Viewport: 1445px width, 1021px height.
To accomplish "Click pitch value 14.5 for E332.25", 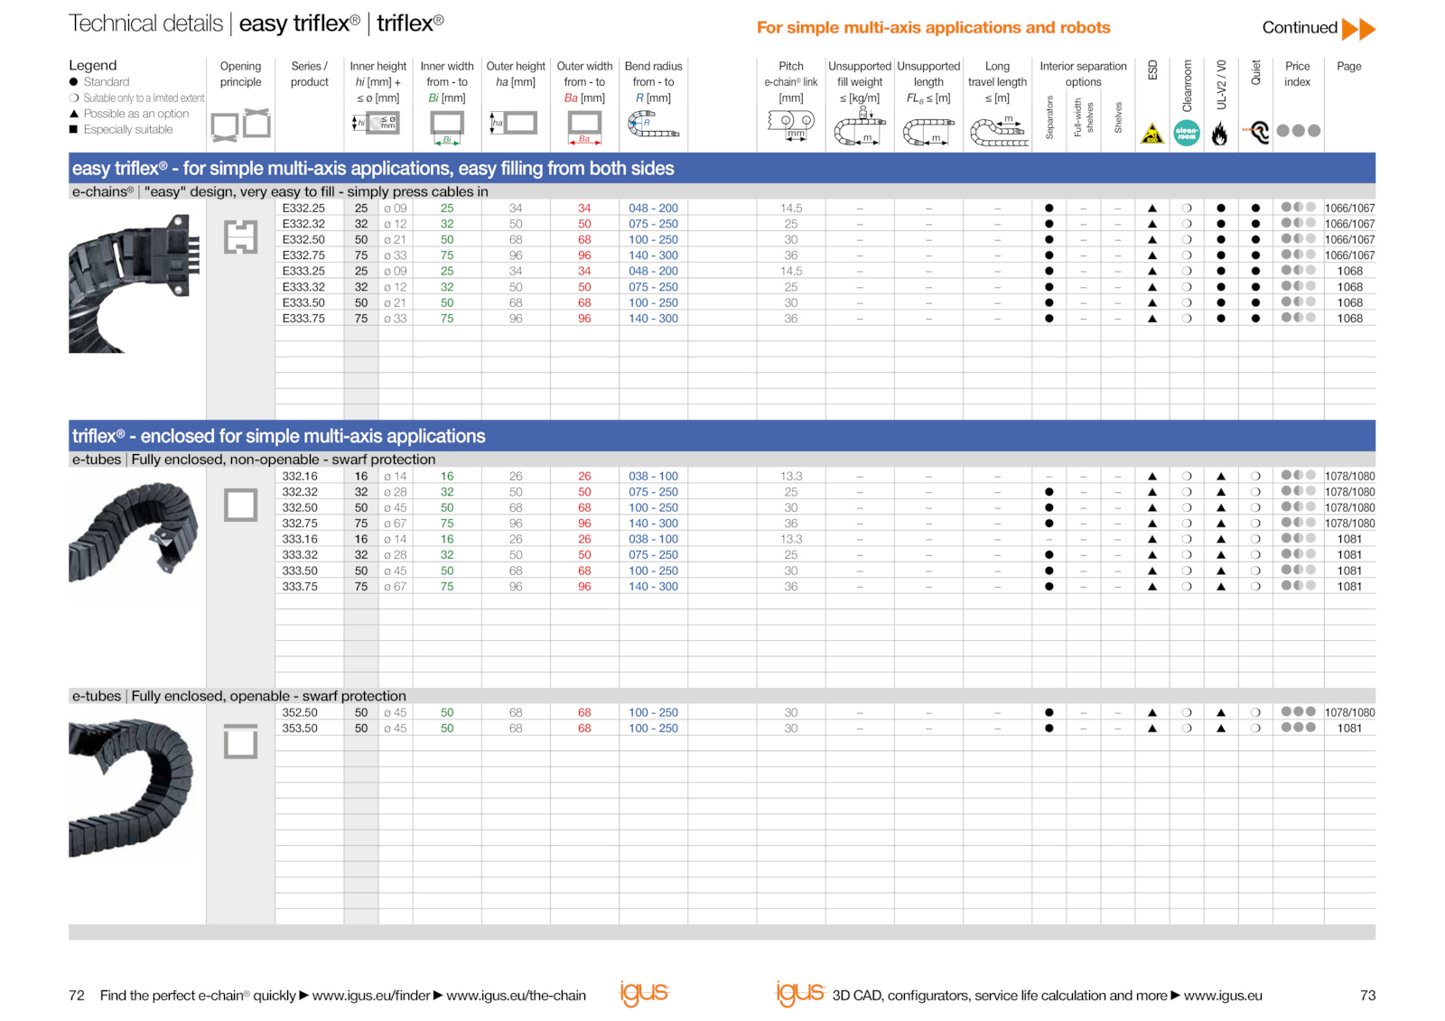I will coord(791,209).
